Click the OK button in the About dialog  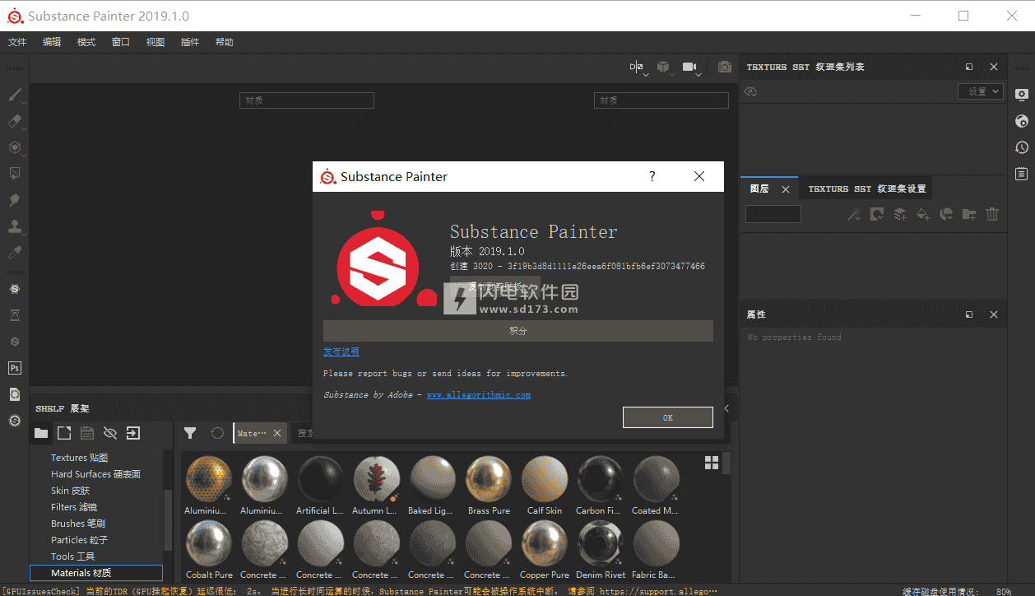click(667, 417)
